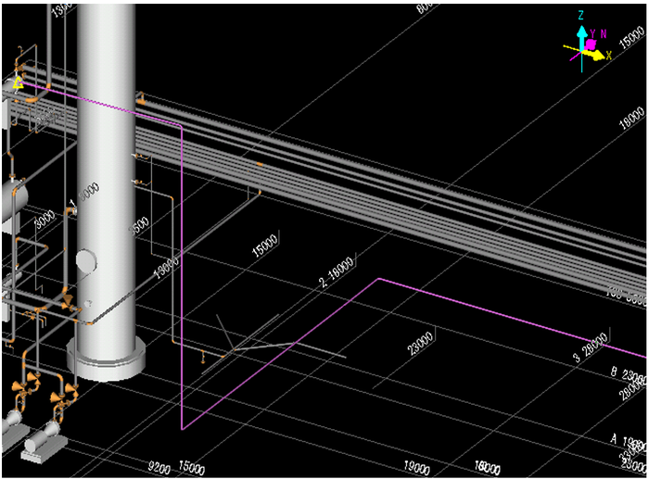Click the yellow X axis arrow on triad
The height and width of the screenshot is (479, 649).
coord(597,56)
